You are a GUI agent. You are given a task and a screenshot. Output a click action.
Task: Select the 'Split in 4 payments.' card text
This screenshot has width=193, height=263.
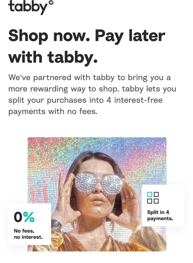click(x=160, y=215)
